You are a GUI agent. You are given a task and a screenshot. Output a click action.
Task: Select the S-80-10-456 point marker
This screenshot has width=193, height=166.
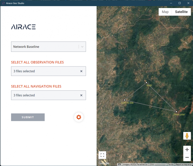124,100
